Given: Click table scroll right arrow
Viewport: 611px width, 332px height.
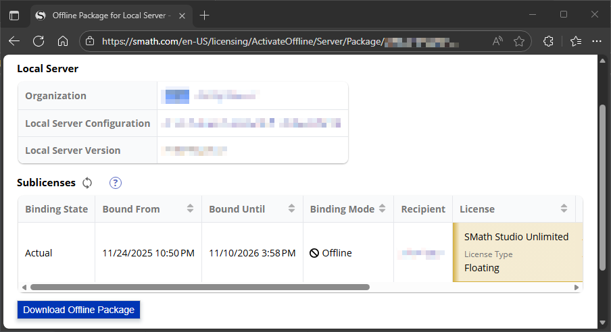Looking at the screenshot, I should click(577, 287).
